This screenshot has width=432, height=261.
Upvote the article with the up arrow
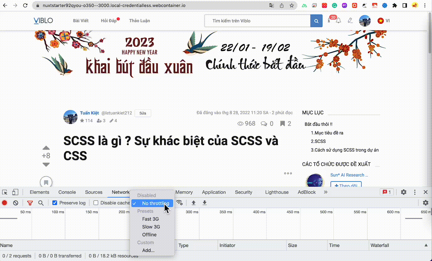pyautogui.click(x=46, y=148)
